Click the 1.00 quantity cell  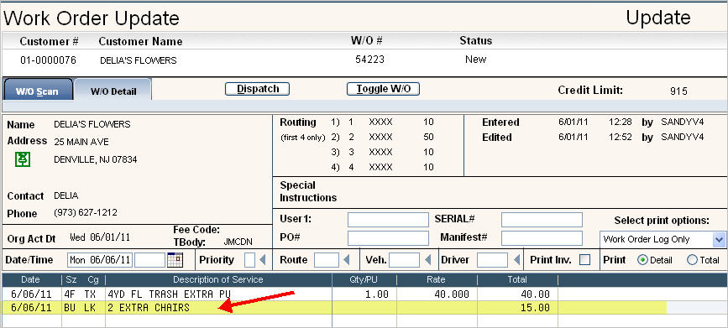[376, 294]
